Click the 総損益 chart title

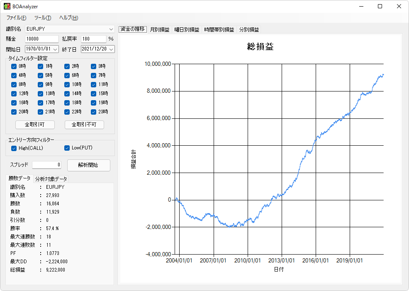260,47
